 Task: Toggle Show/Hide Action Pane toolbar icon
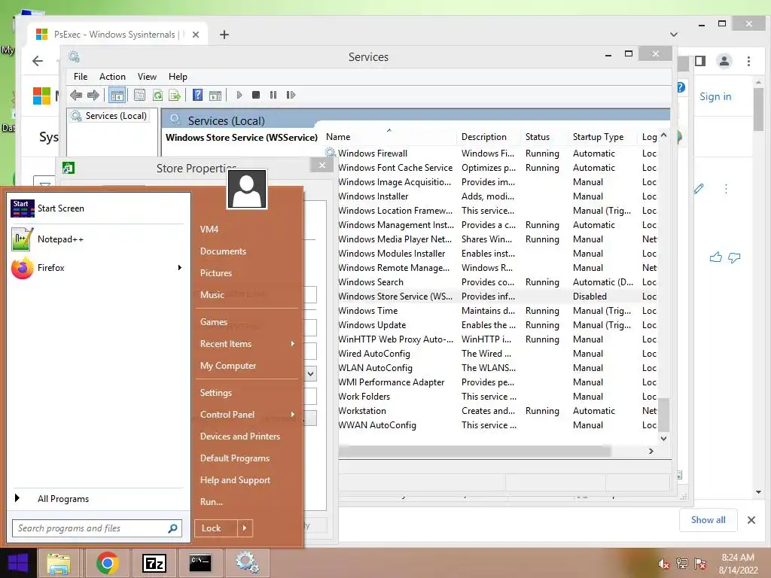pos(215,95)
